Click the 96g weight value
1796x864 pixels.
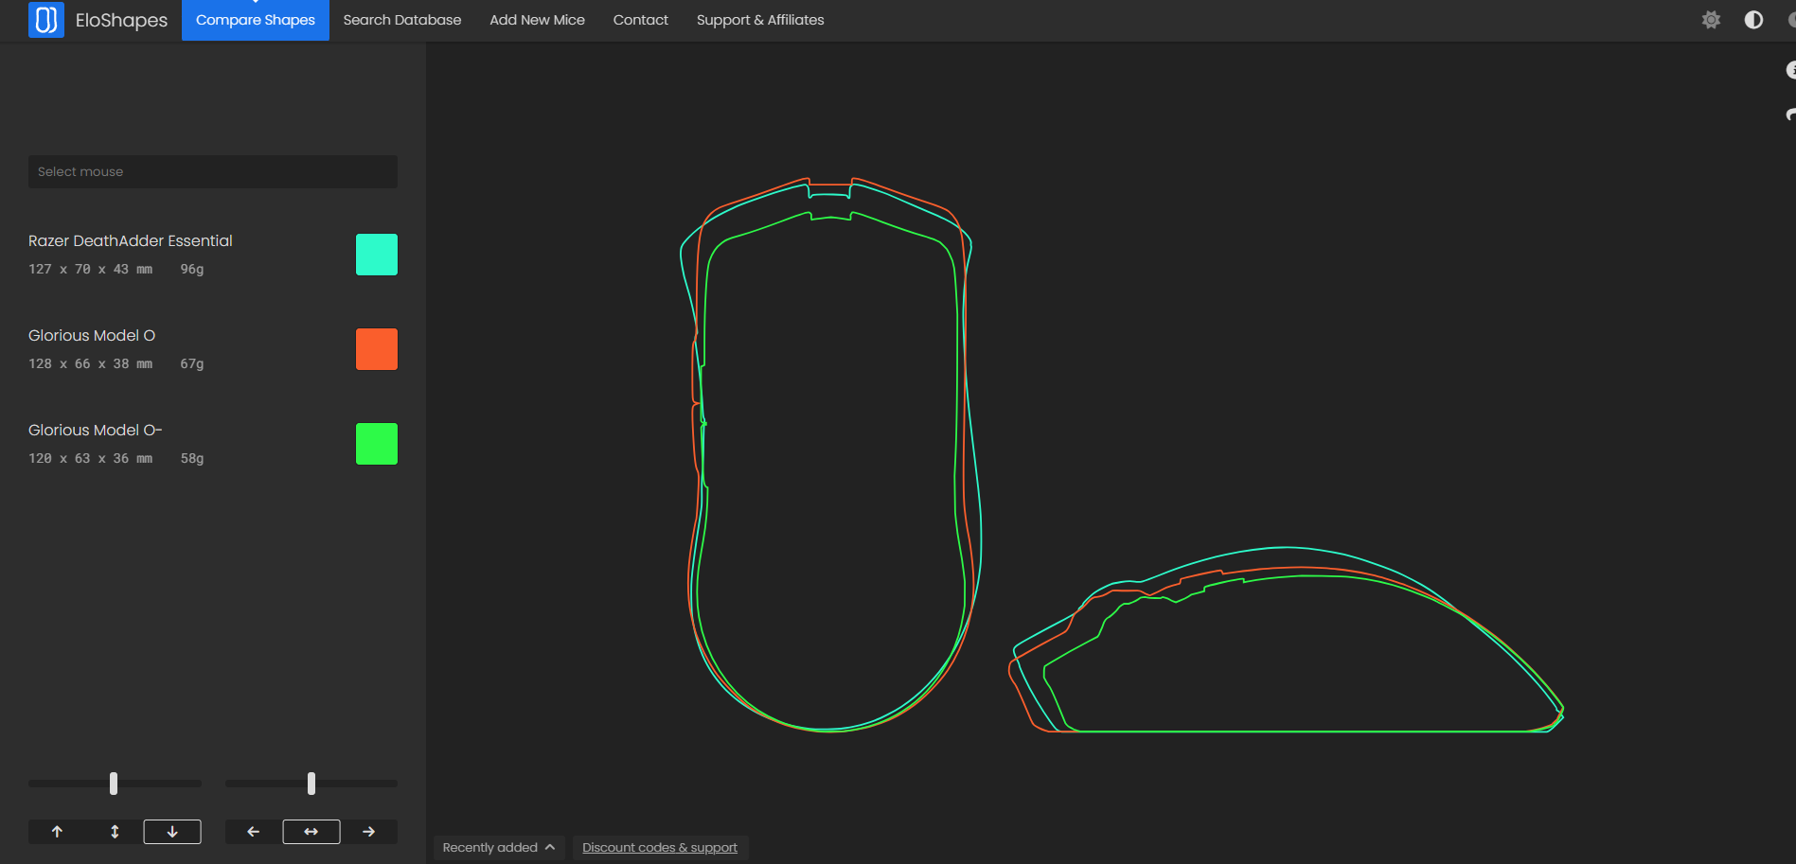click(192, 270)
